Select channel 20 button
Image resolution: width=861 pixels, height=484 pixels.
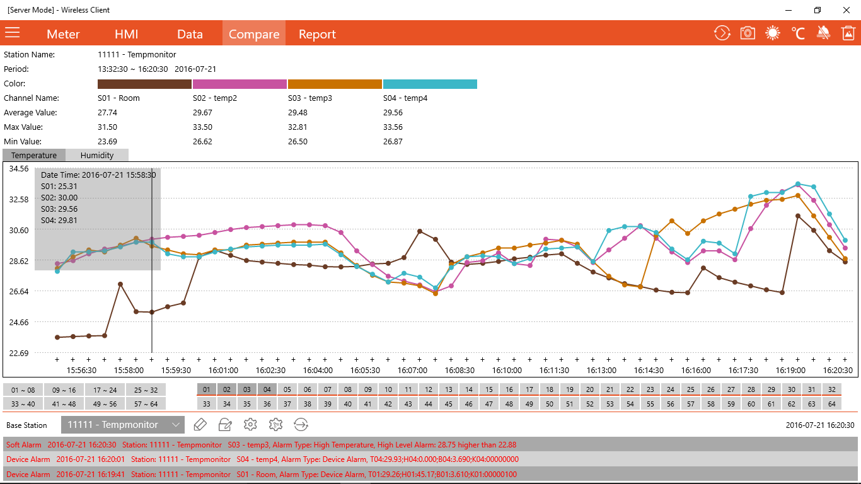pyautogui.click(x=590, y=389)
